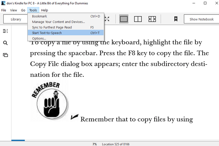Toggle full screen mode icon
The width and height of the screenshot is (219, 146).
tap(107, 19)
